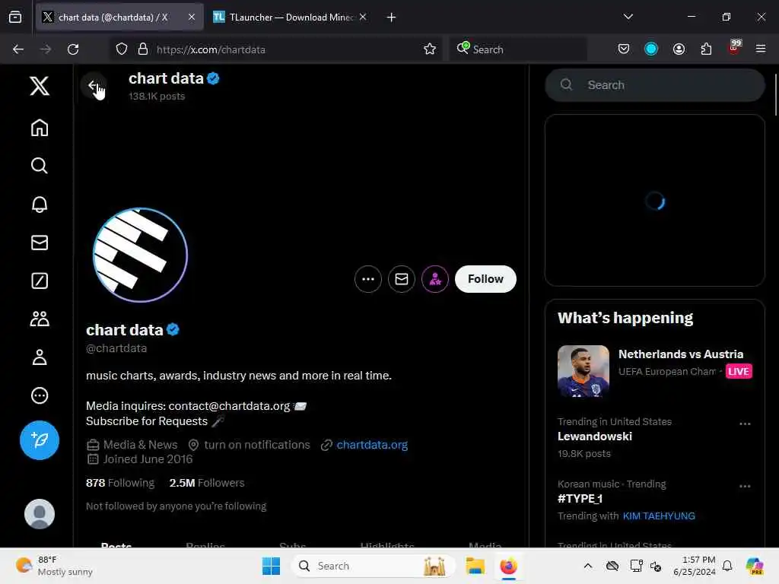Open Firefox View icon at top left
This screenshot has width=779, height=584.
coord(15,17)
